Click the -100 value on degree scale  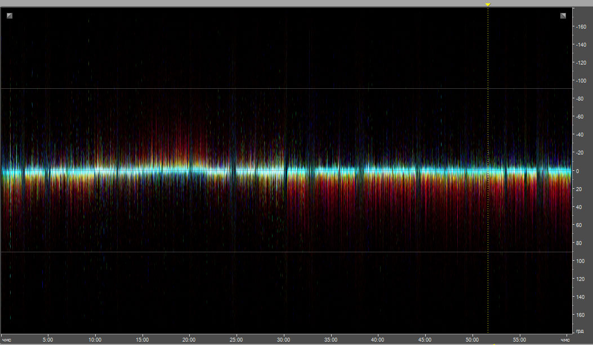[582, 81]
